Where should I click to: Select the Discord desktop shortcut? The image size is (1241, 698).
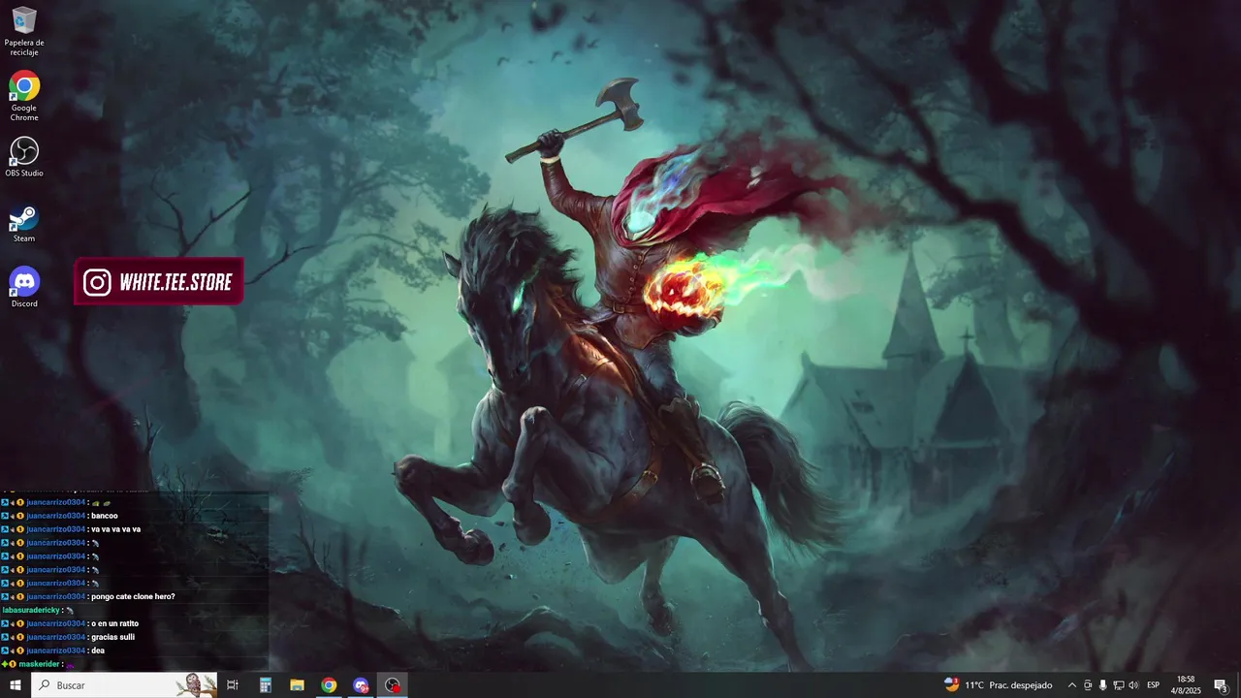[x=24, y=288]
